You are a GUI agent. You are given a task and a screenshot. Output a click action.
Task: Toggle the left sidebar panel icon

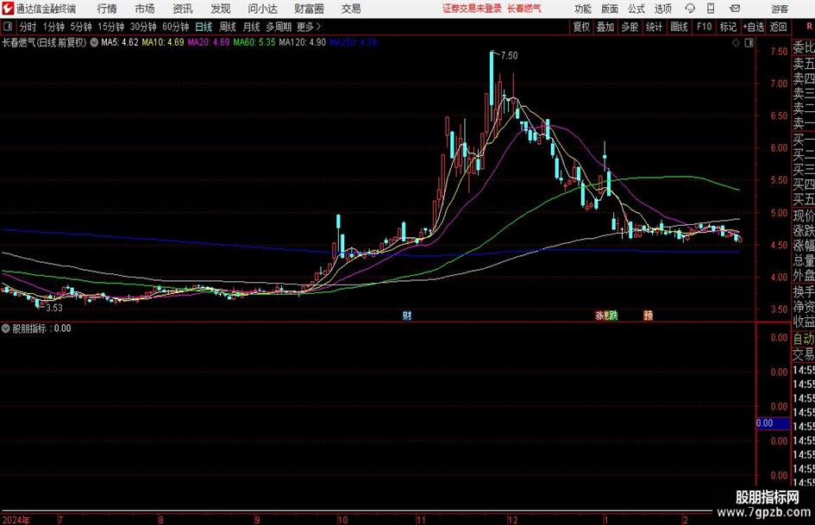coord(8,27)
